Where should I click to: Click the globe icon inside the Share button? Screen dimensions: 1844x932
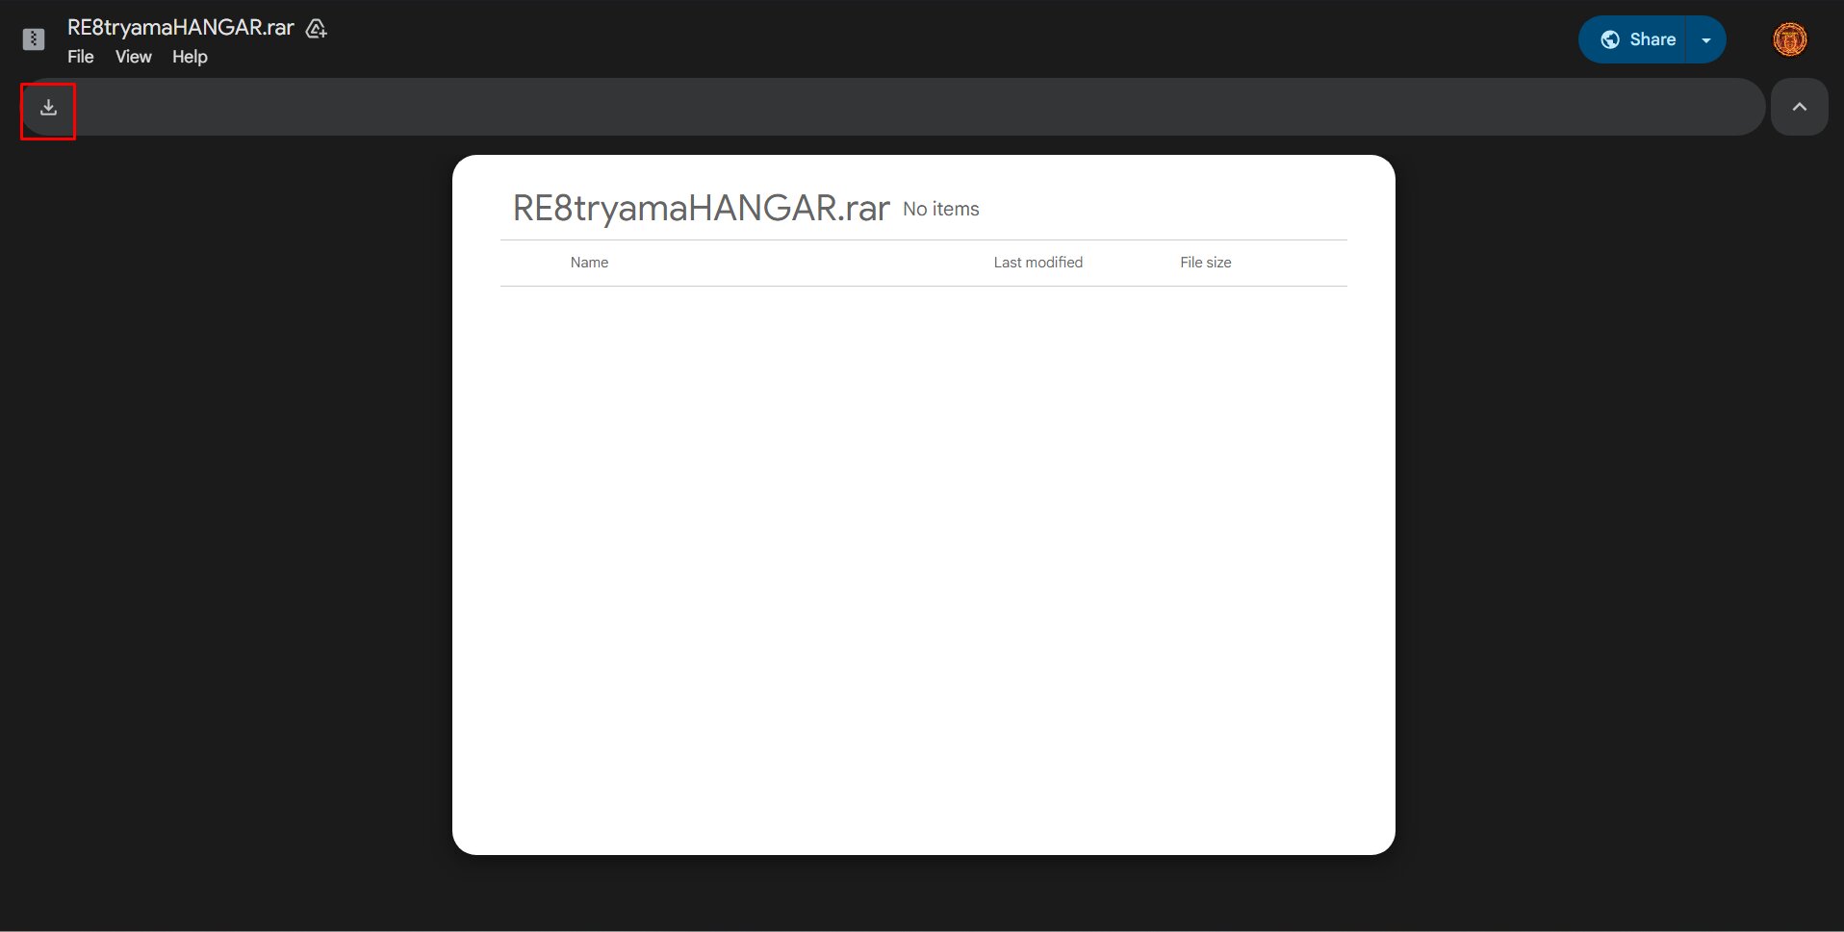(x=1611, y=39)
